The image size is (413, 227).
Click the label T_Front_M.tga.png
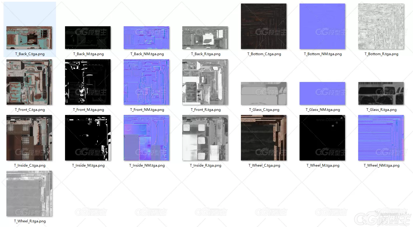[88, 110]
